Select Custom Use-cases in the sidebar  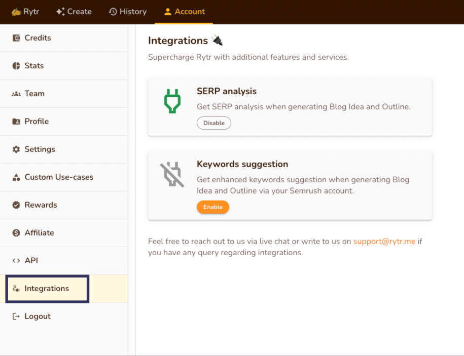click(x=64, y=177)
